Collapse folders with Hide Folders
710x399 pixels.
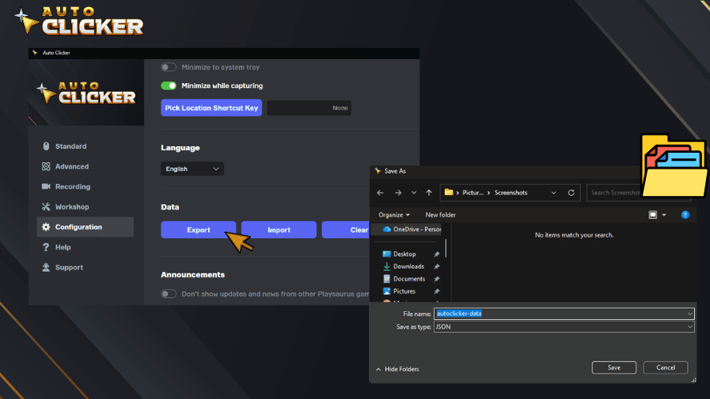397,369
